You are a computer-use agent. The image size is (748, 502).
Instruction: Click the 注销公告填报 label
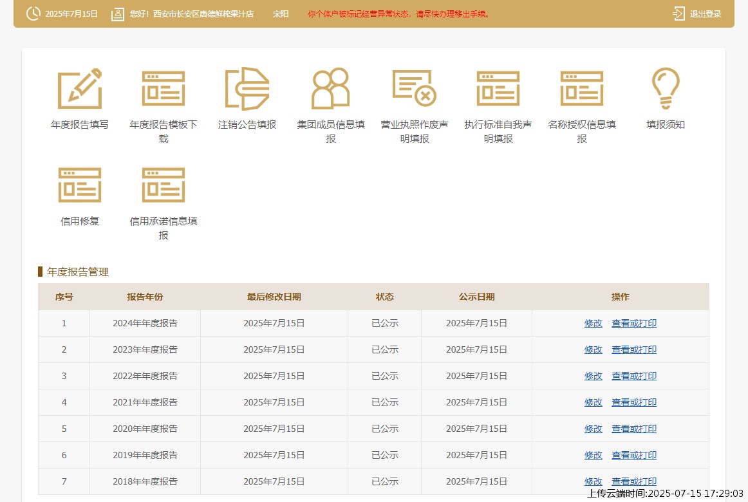(x=247, y=124)
